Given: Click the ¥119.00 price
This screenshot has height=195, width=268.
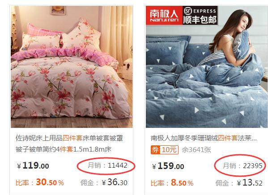Looking at the screenshot, I should point(33,165).
